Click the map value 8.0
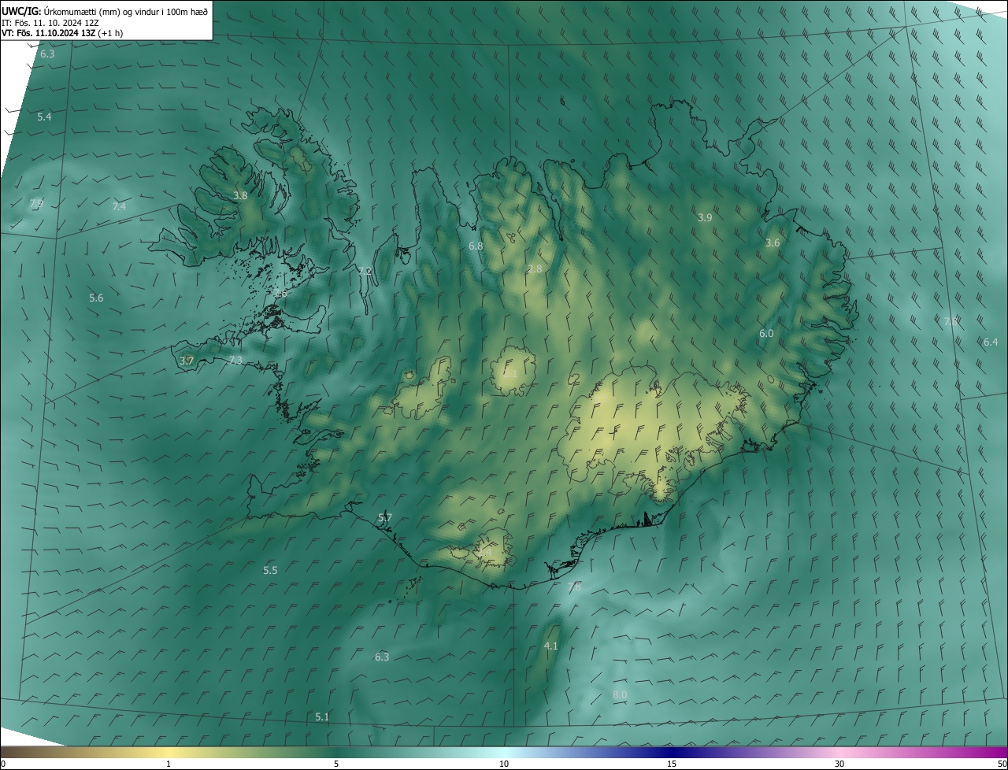Screen dimensions: 1008x770 point(620,694)
